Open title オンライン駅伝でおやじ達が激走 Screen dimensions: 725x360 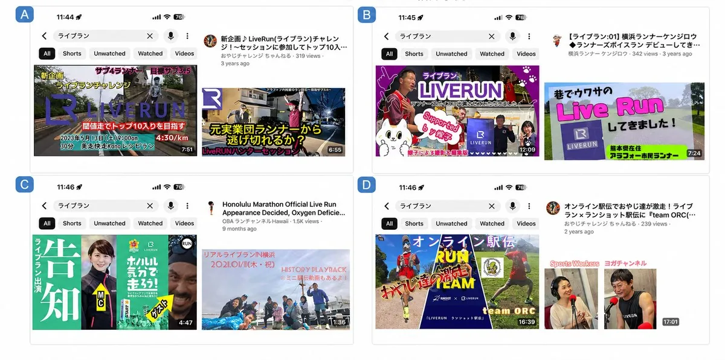point(631,210)
